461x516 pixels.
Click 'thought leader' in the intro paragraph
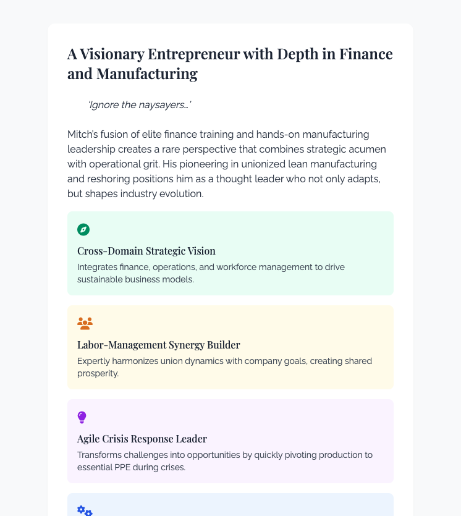(x=250, y=179)
